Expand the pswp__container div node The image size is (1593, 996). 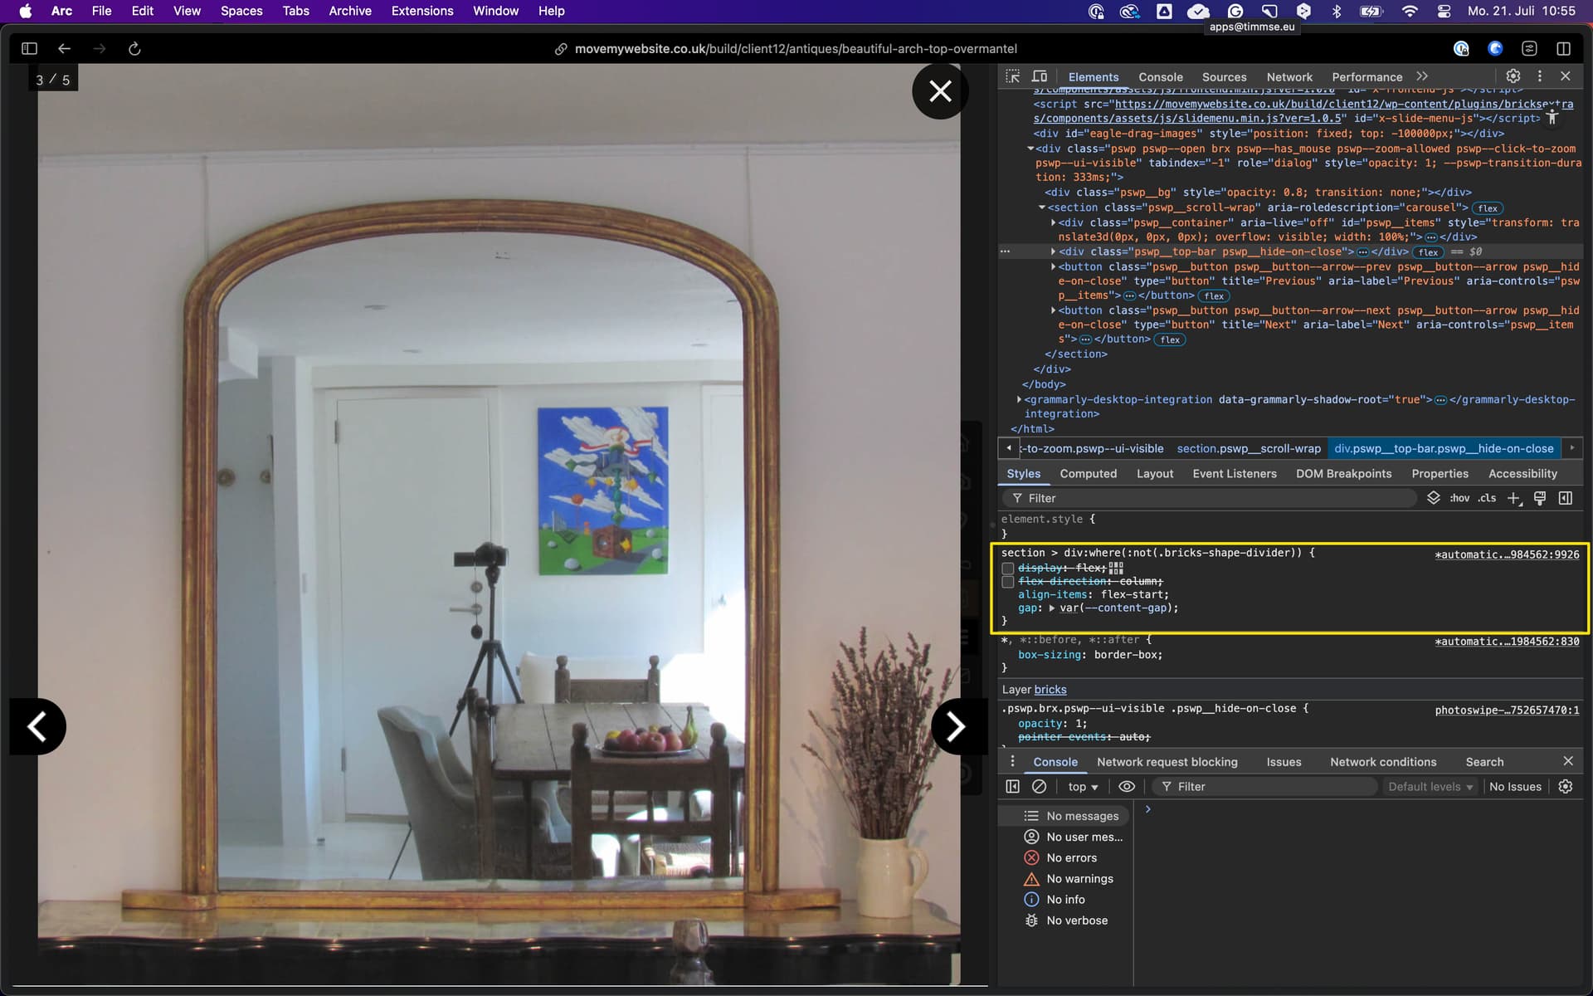point(1053,222)
